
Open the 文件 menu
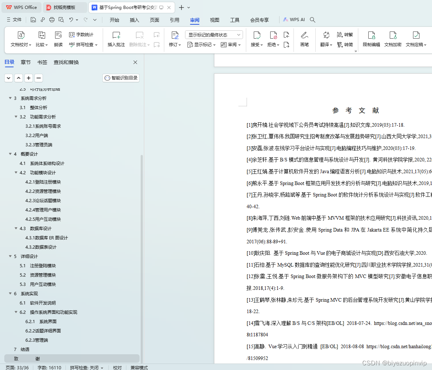14,20
